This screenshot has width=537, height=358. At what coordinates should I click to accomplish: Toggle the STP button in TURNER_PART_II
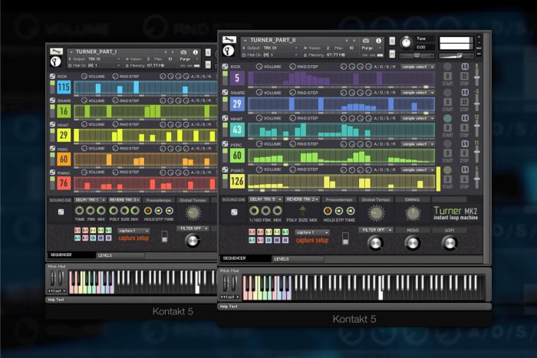(339, 211)
